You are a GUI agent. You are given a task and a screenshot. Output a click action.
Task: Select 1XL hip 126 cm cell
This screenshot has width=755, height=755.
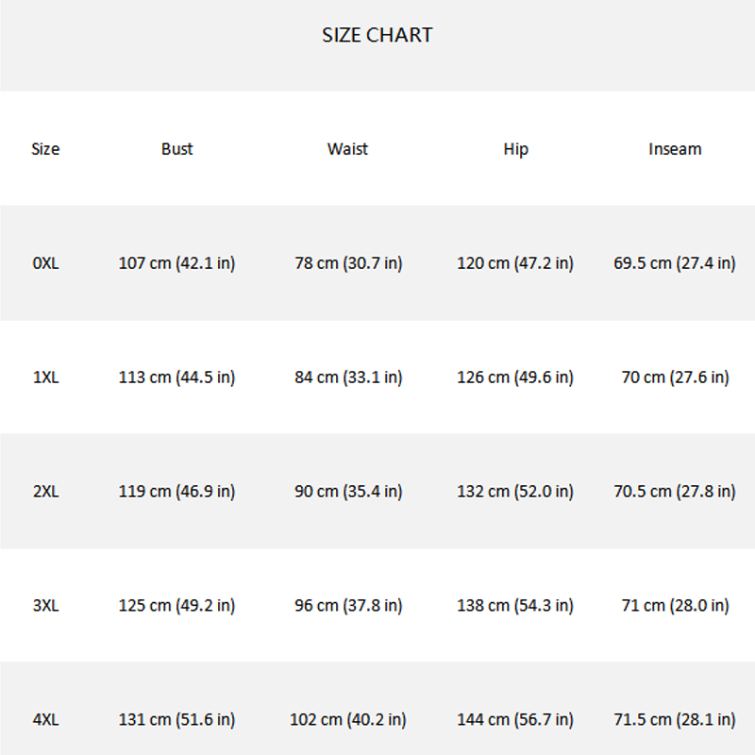(515, 377)
